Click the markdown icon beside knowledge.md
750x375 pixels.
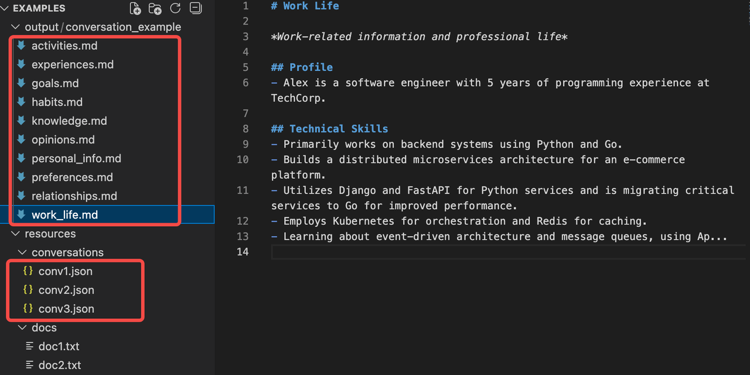(22, 120)
